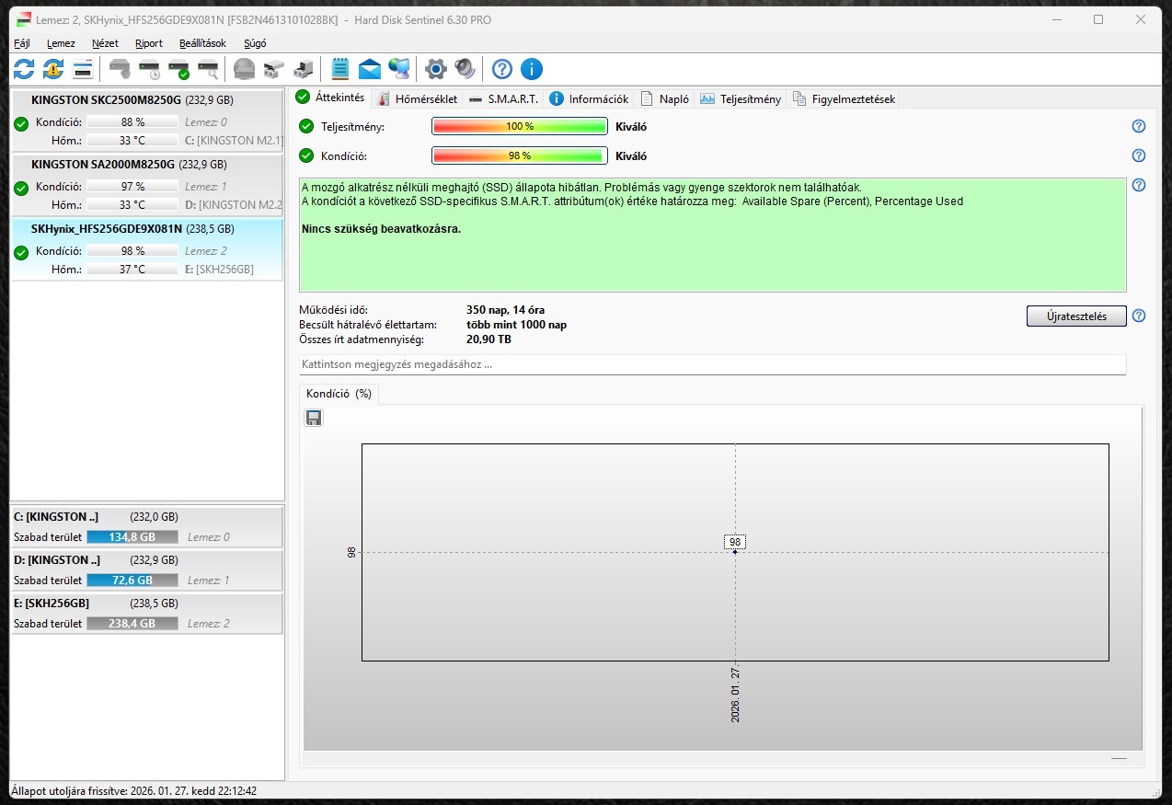Open settings with the gear icon
This screenshot has width=1172, height=805.
[435, 69]
